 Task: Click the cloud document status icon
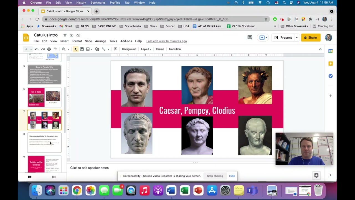78,35
